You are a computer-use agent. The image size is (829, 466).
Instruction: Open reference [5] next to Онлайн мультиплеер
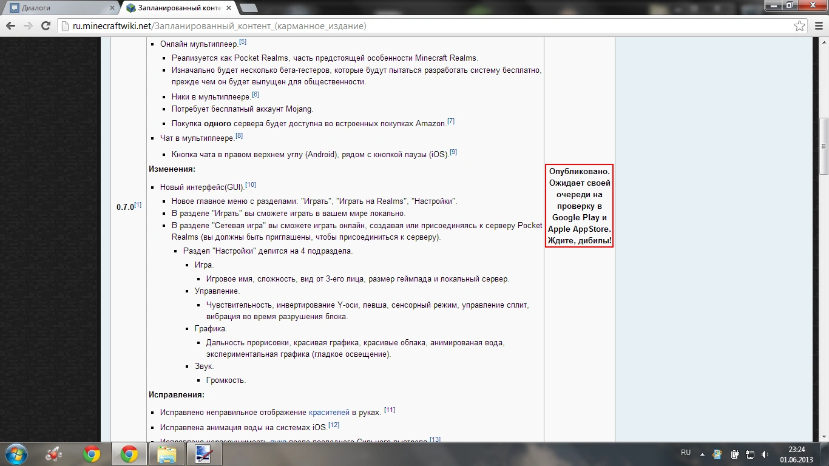(x=243, y=42)
